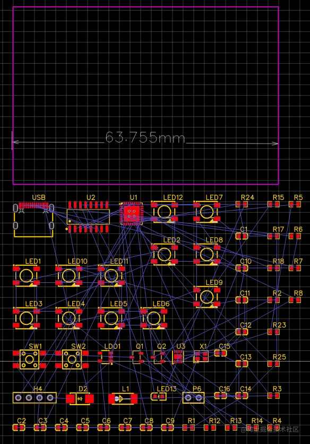Select the LED6 footprint
Image resolution: width=310 pixels, height=444 pixels.
click(154, 319)
